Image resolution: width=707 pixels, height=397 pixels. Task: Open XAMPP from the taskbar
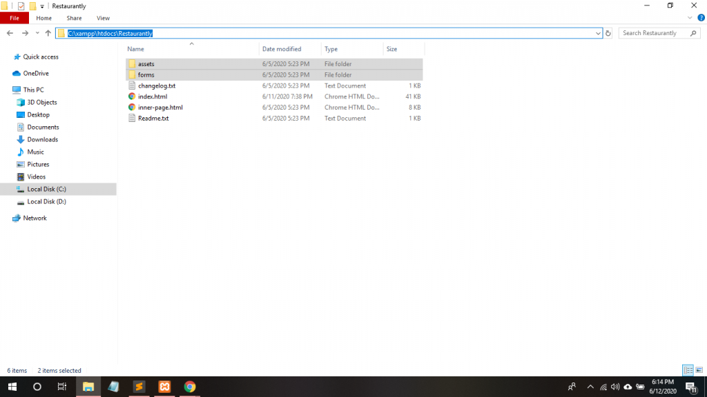tap(164, 387)
